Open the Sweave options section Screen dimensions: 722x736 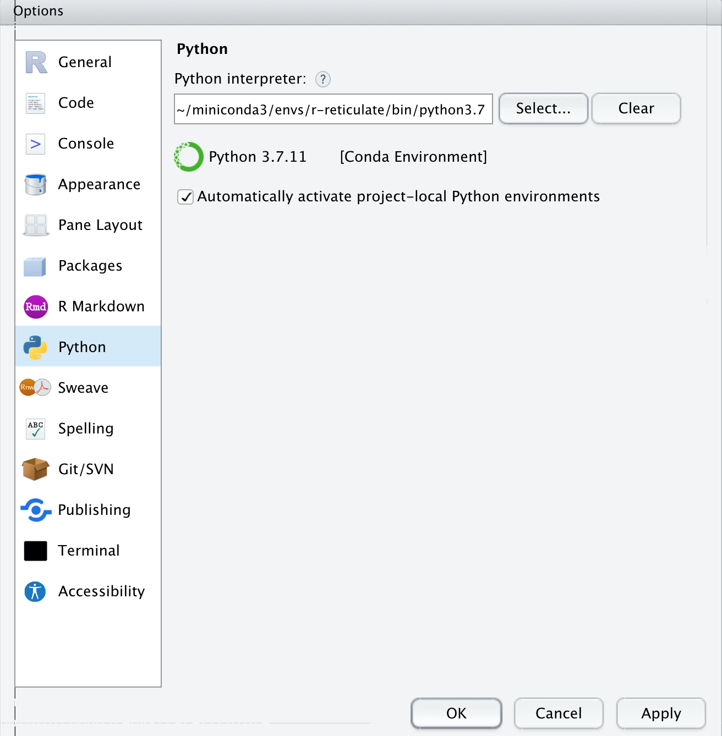click(x=88, y=388)
